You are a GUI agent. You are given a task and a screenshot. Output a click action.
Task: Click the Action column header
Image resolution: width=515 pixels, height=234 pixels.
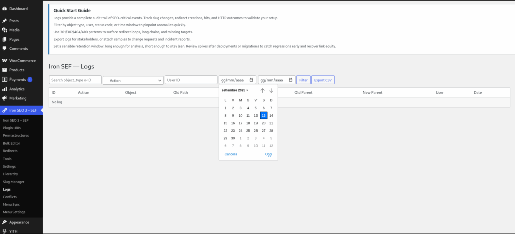pos(83,93)
